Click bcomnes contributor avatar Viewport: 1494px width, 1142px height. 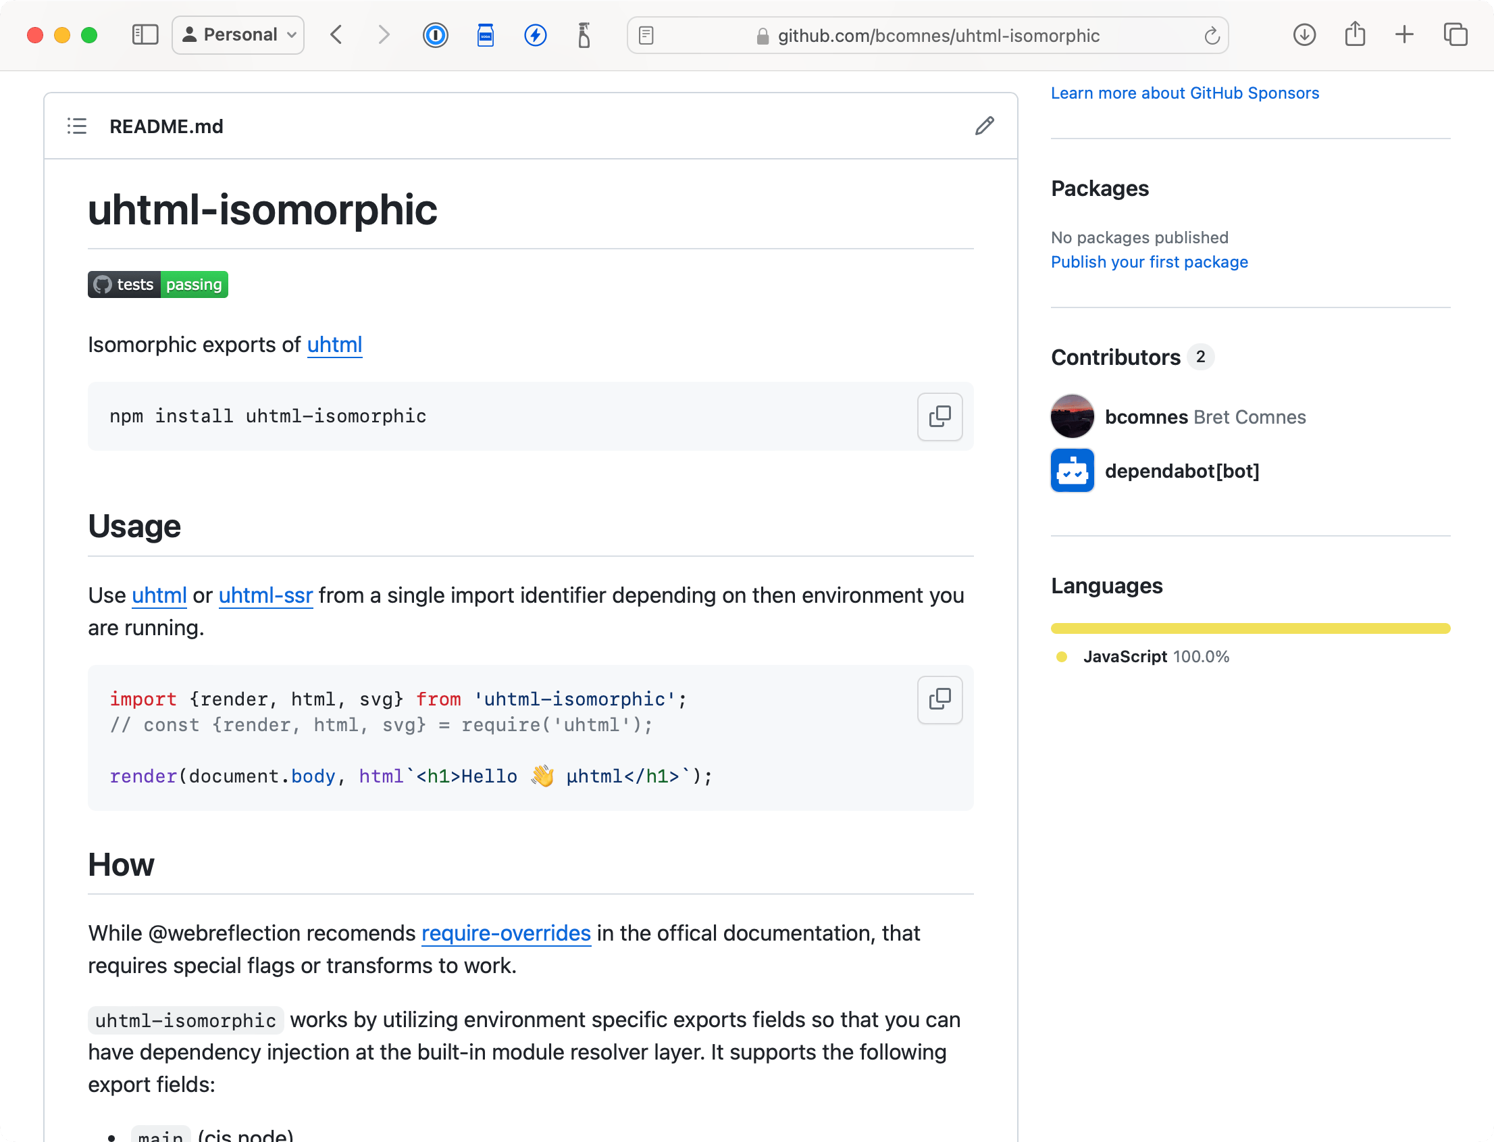click(x=1072, y=417)
